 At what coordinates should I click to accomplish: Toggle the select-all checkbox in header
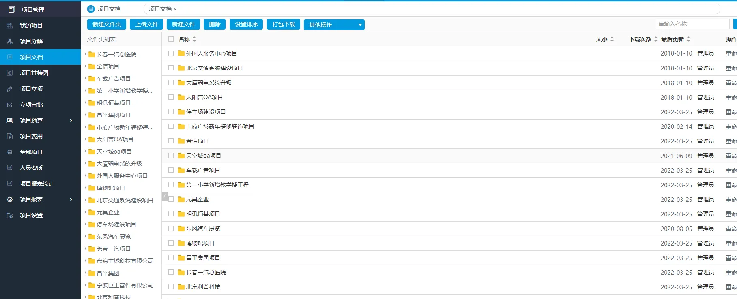(x=171, y=39)
